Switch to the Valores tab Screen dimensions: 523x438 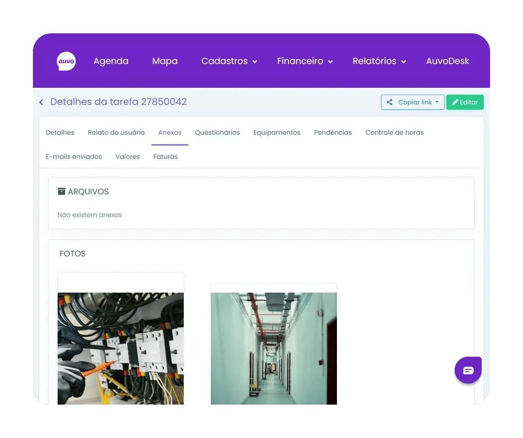(x=128, y=156)
